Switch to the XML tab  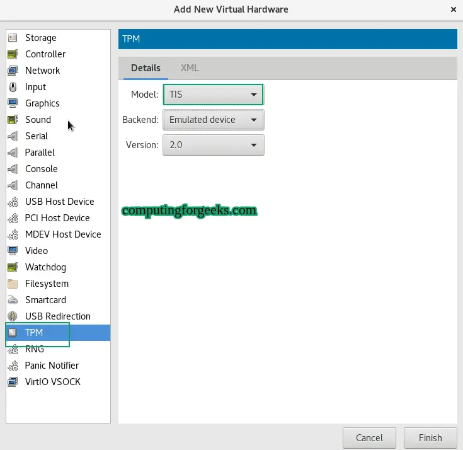(190, 68)
